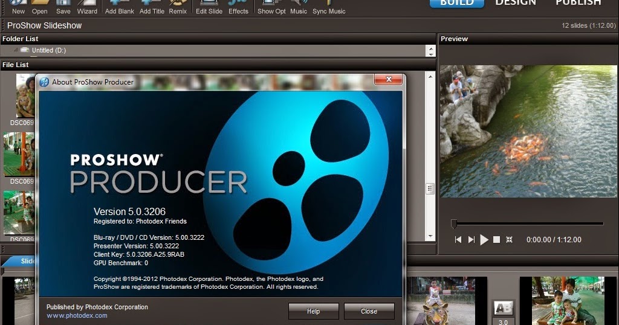This screenshot has width=619, height=325.
Task: Switch to the BUILD workspace tab
Action: pyautogui.click(x=457, y=3)
